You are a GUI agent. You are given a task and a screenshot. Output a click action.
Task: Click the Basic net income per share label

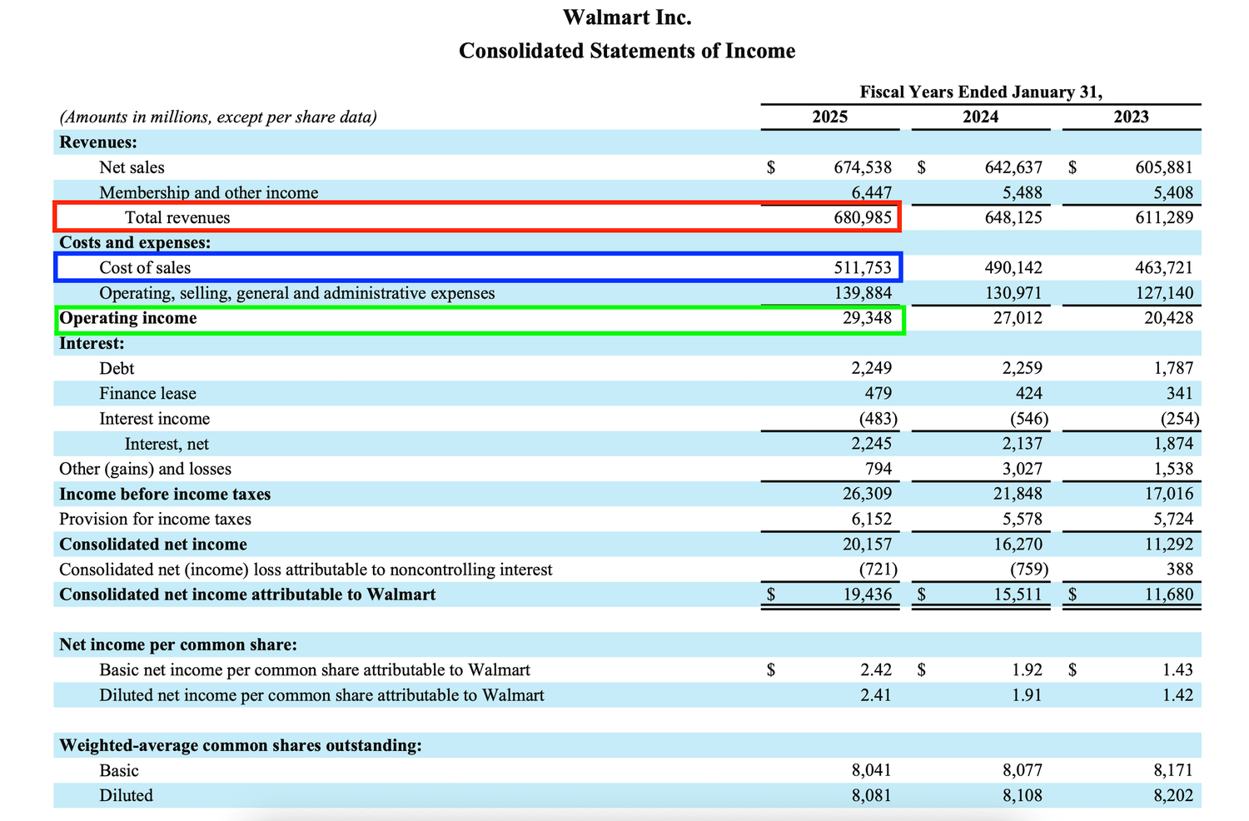315,669
